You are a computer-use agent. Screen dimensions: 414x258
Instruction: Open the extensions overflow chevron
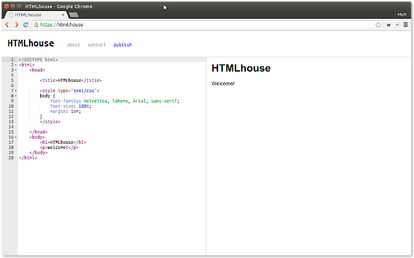click(397, 25)
